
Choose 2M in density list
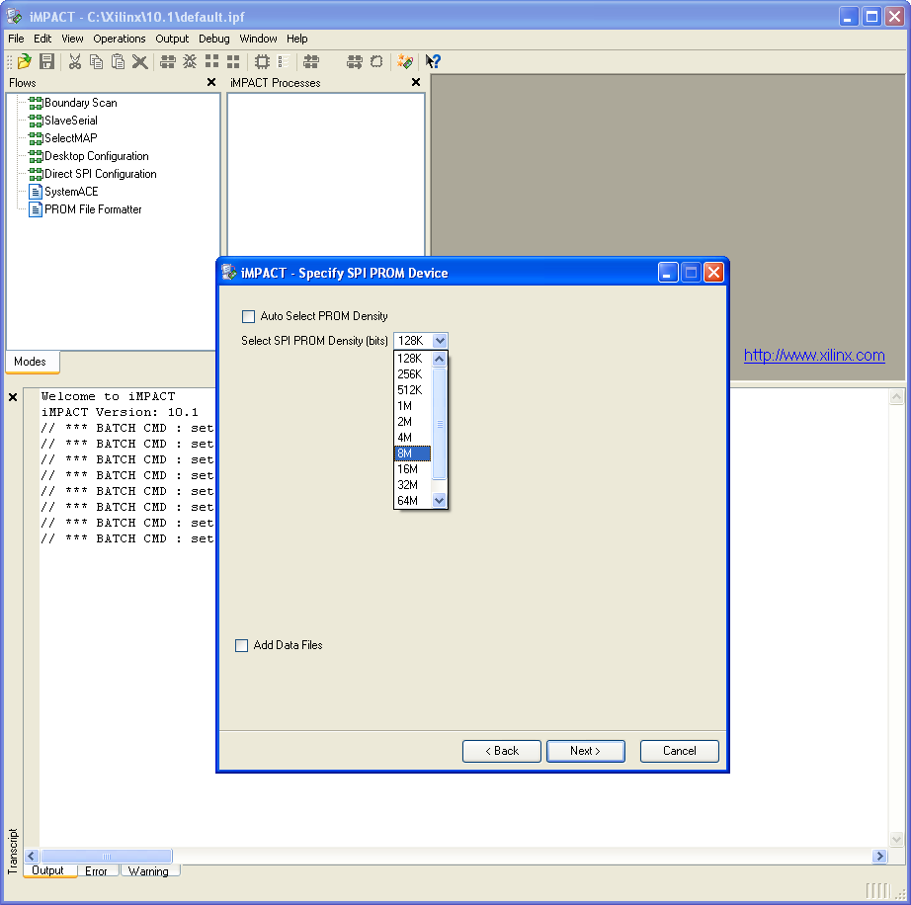point(412,422)
